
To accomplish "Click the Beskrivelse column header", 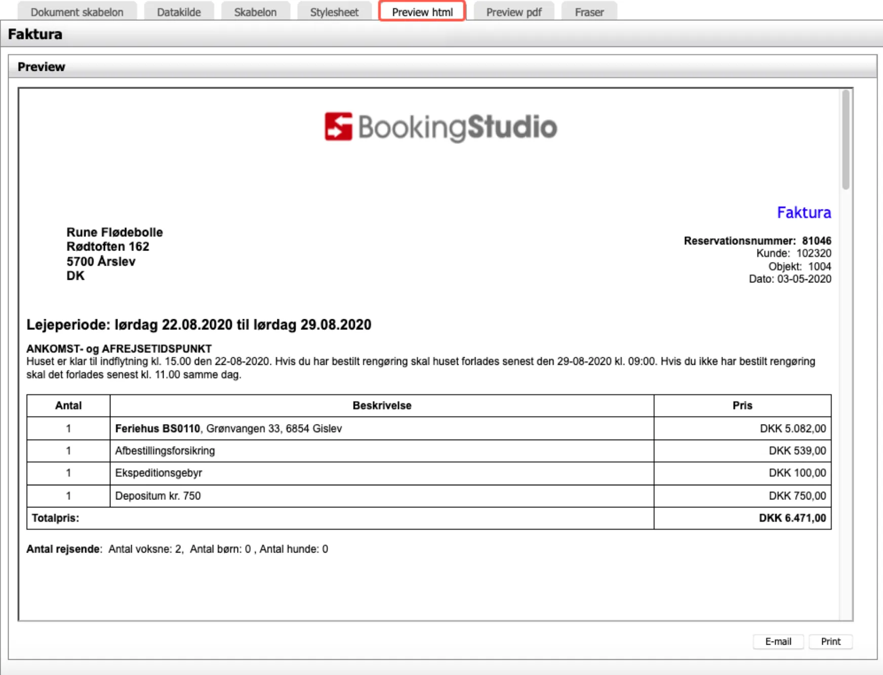I will [382, 405].
